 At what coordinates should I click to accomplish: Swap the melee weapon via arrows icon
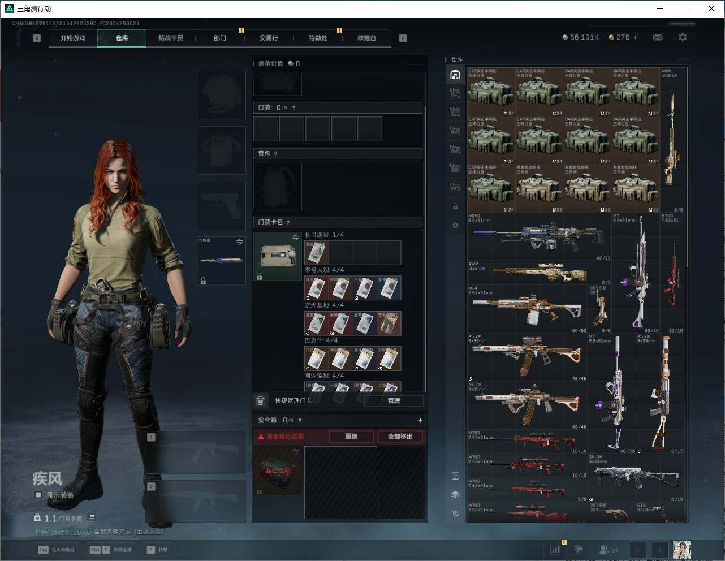click(x=239, y=241)
